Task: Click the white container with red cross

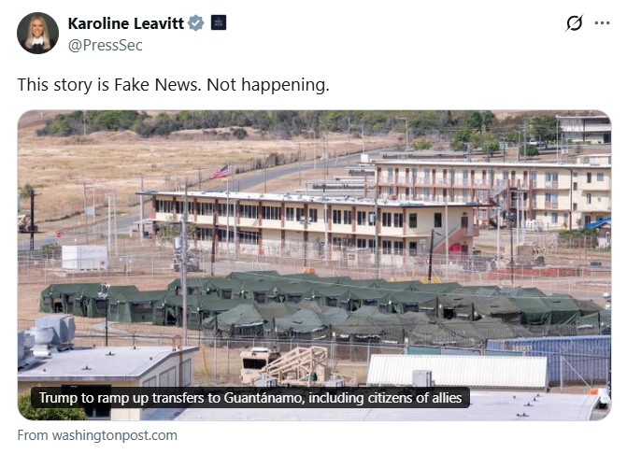Action: 85,258
